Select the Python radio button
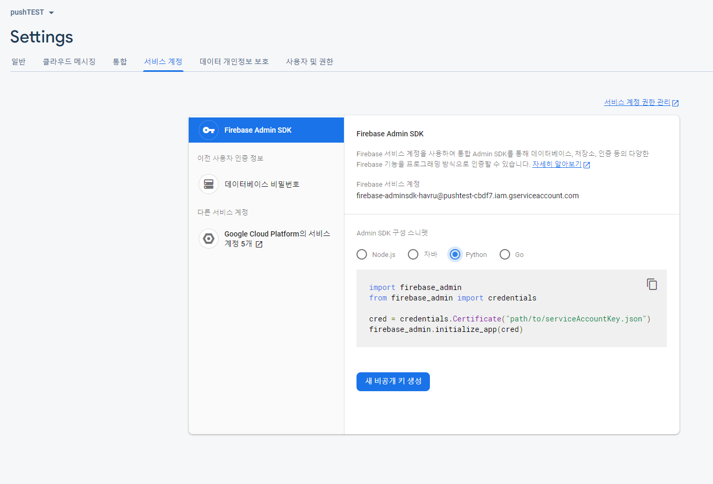713x484 pixels. click(455, 254)
